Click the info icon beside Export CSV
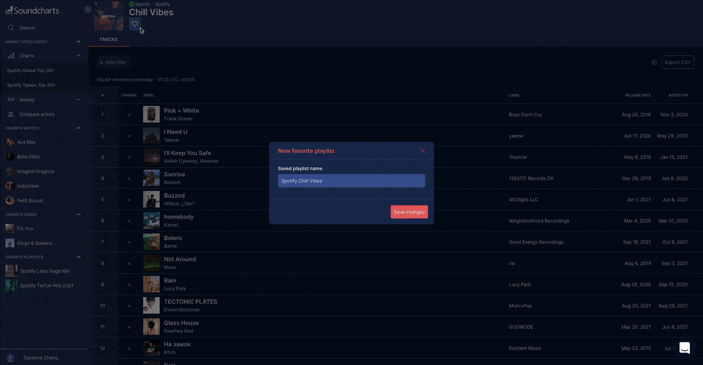The width and height of the screenshot is (703, 365). point(654,62)
